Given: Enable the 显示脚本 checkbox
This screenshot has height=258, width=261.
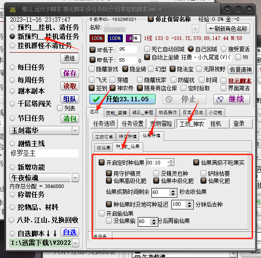Looking at the screenshot, I should 223,81.
